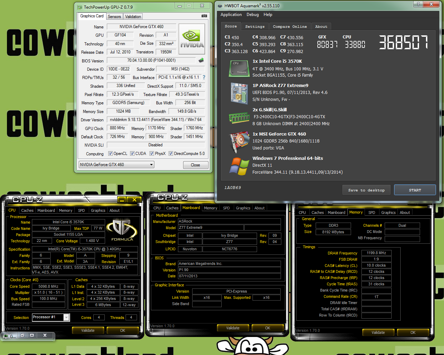Click the Driver Version field in GPU-Z
The height and width of the screenshot is (355, 444).
click(156, 120)
